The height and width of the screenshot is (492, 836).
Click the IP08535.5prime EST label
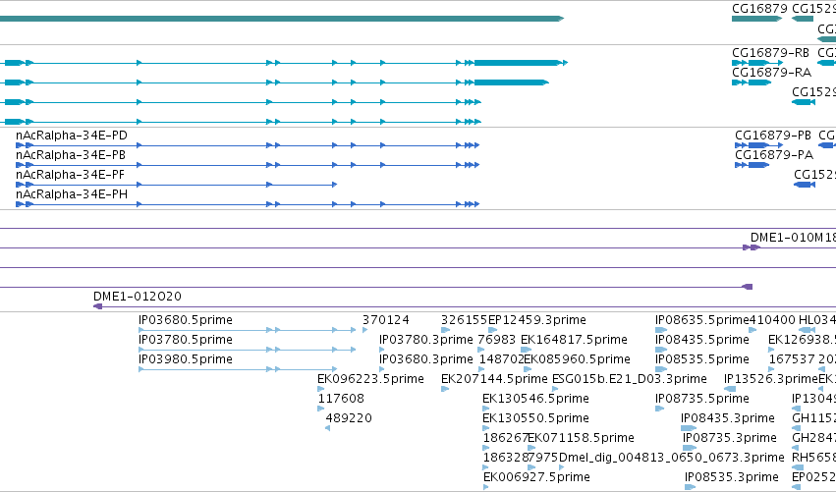[702, 359]
